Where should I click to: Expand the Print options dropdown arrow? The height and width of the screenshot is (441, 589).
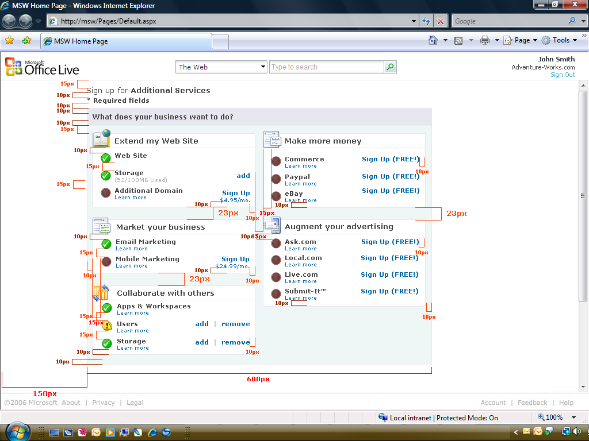point(497,40)
